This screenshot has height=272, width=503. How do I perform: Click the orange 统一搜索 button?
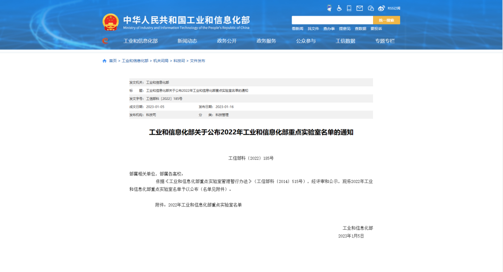coord(387,20)
